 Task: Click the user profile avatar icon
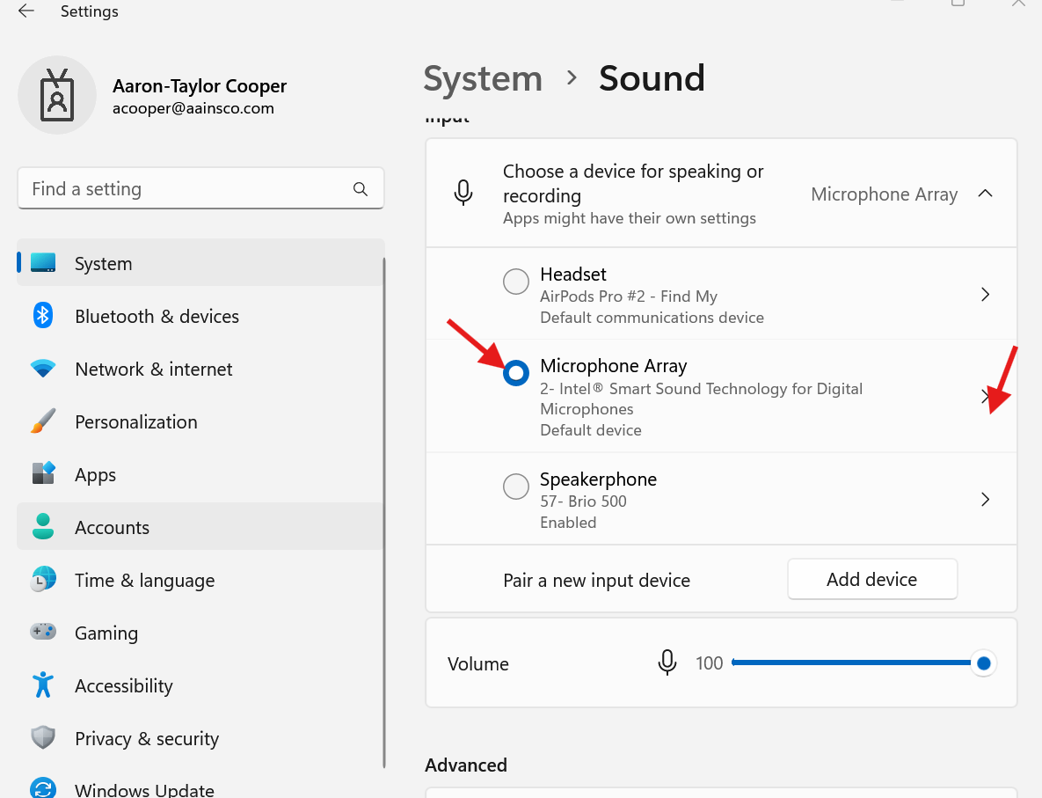pos(57,95)
